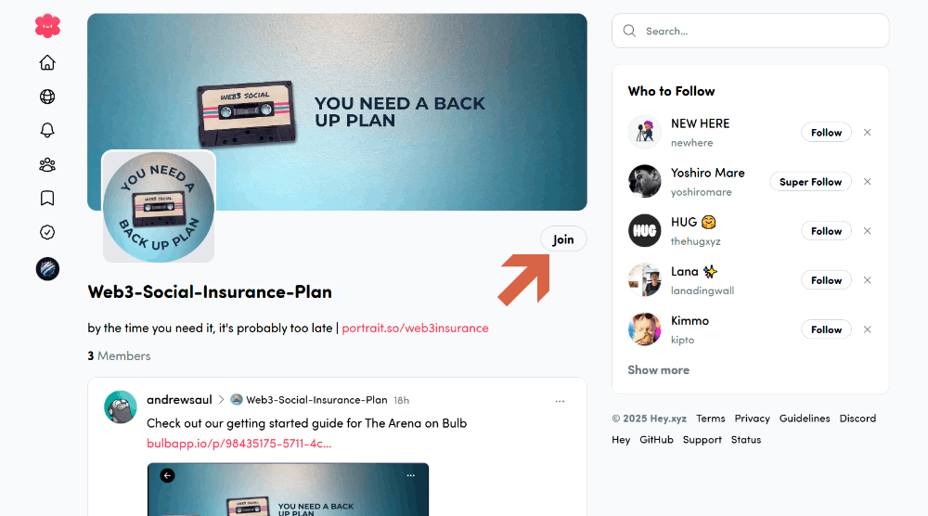The image size is (928, 516).
Task: Dismiss the NEW HERE follow suggestion
Action: (867, 133)
